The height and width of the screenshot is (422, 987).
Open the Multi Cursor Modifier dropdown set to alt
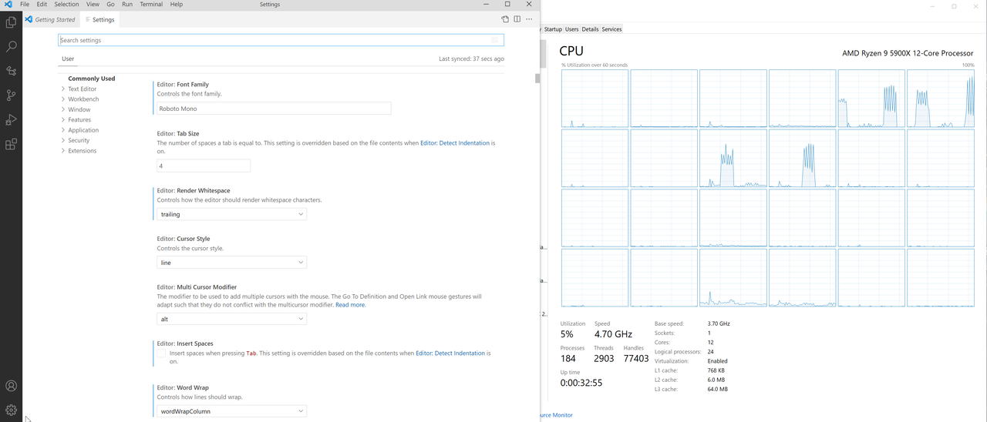(231, 319)
